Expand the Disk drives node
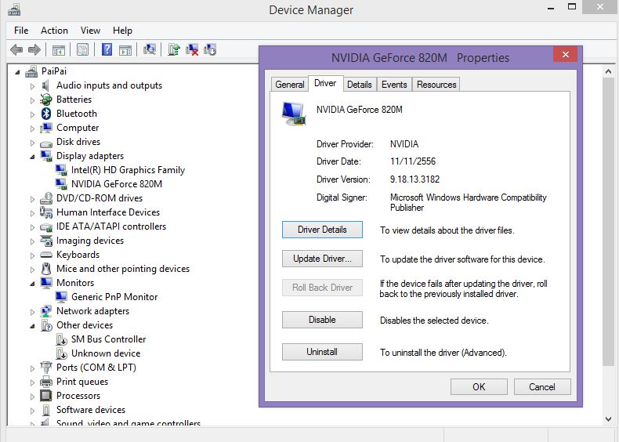Screen dimensions: 619x442 click(x=32, y=143)
